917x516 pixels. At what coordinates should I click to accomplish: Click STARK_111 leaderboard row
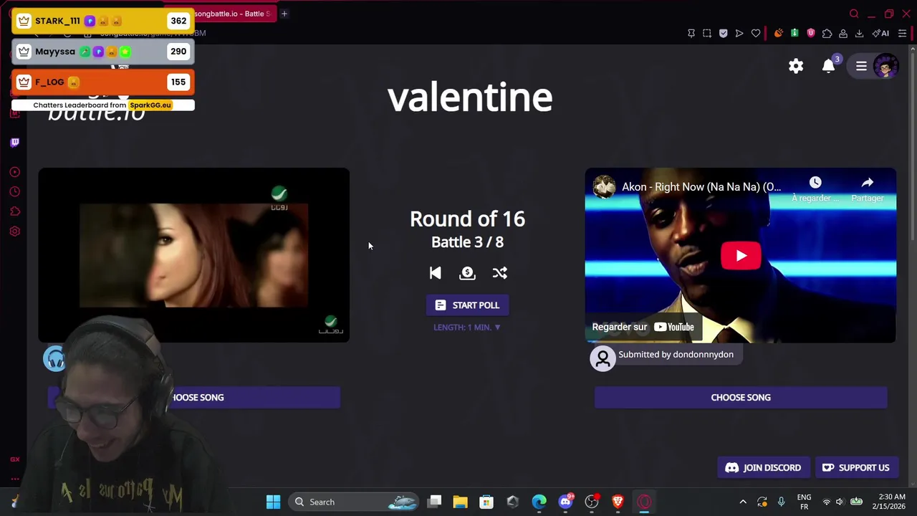point(102,21)
